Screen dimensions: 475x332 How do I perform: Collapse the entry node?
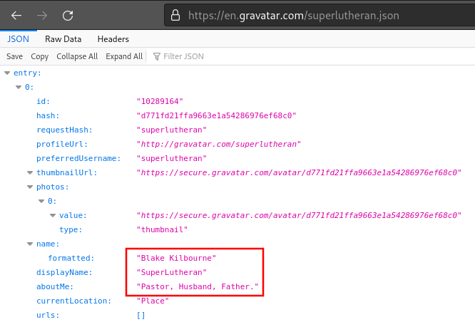7,73
